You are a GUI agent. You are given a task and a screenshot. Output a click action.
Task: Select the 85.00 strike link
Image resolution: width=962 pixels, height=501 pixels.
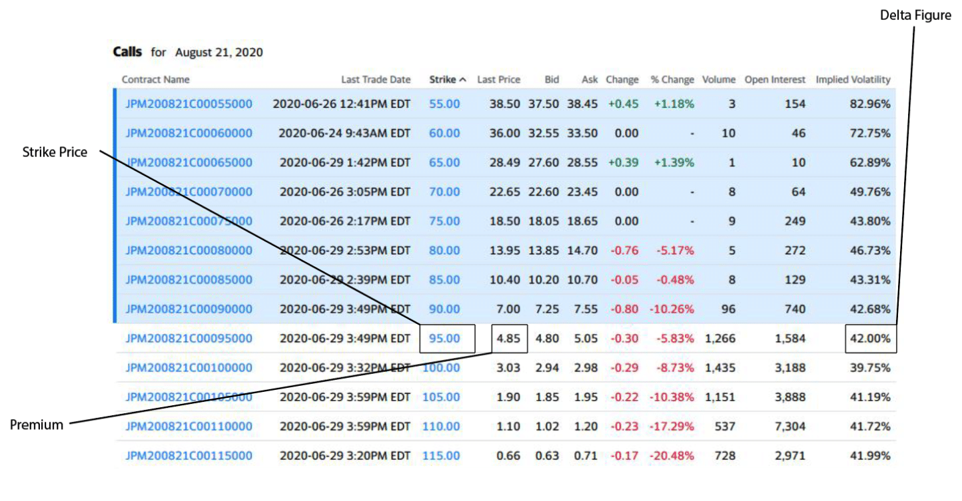click(x=444, y=279)
